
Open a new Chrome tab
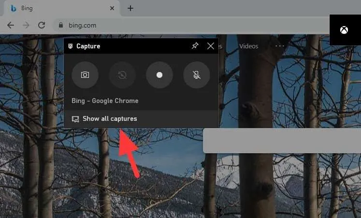tap(130, 8)
